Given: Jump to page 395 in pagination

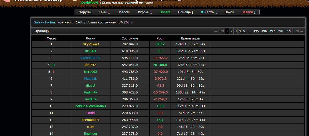Looking at the screenshot, I should [x=256, y=31].
